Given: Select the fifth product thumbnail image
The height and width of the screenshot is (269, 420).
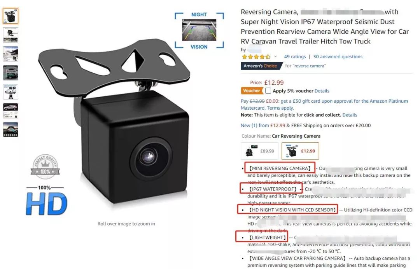Looking at the screenshot, I should point(10,92).
